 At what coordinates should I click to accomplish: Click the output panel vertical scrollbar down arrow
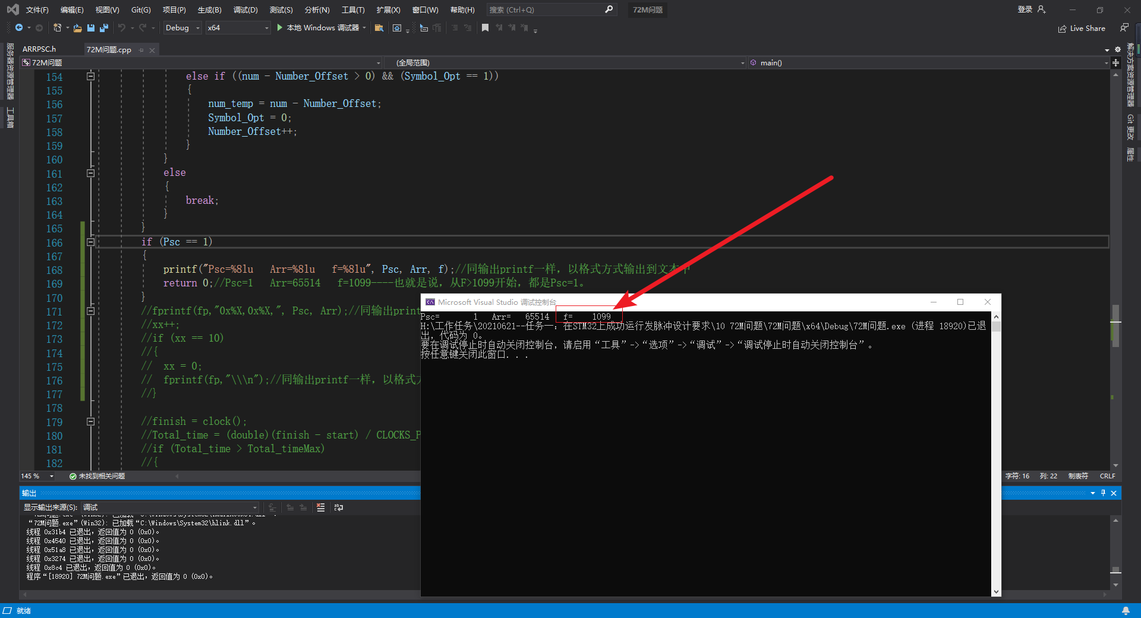1115,585
